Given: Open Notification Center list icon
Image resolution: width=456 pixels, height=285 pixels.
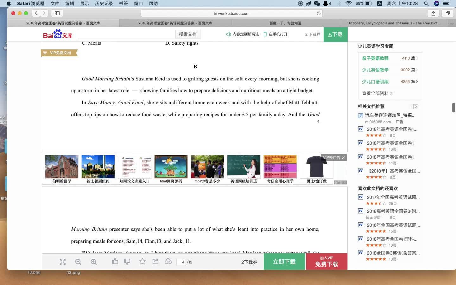Looking at the screenshot, I should click(446, 3).
